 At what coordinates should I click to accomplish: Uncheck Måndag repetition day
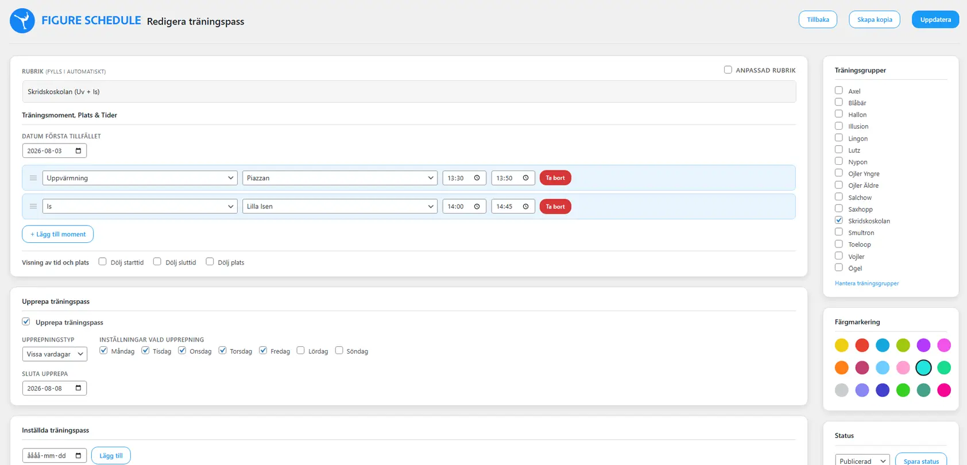tap(103, 350)
